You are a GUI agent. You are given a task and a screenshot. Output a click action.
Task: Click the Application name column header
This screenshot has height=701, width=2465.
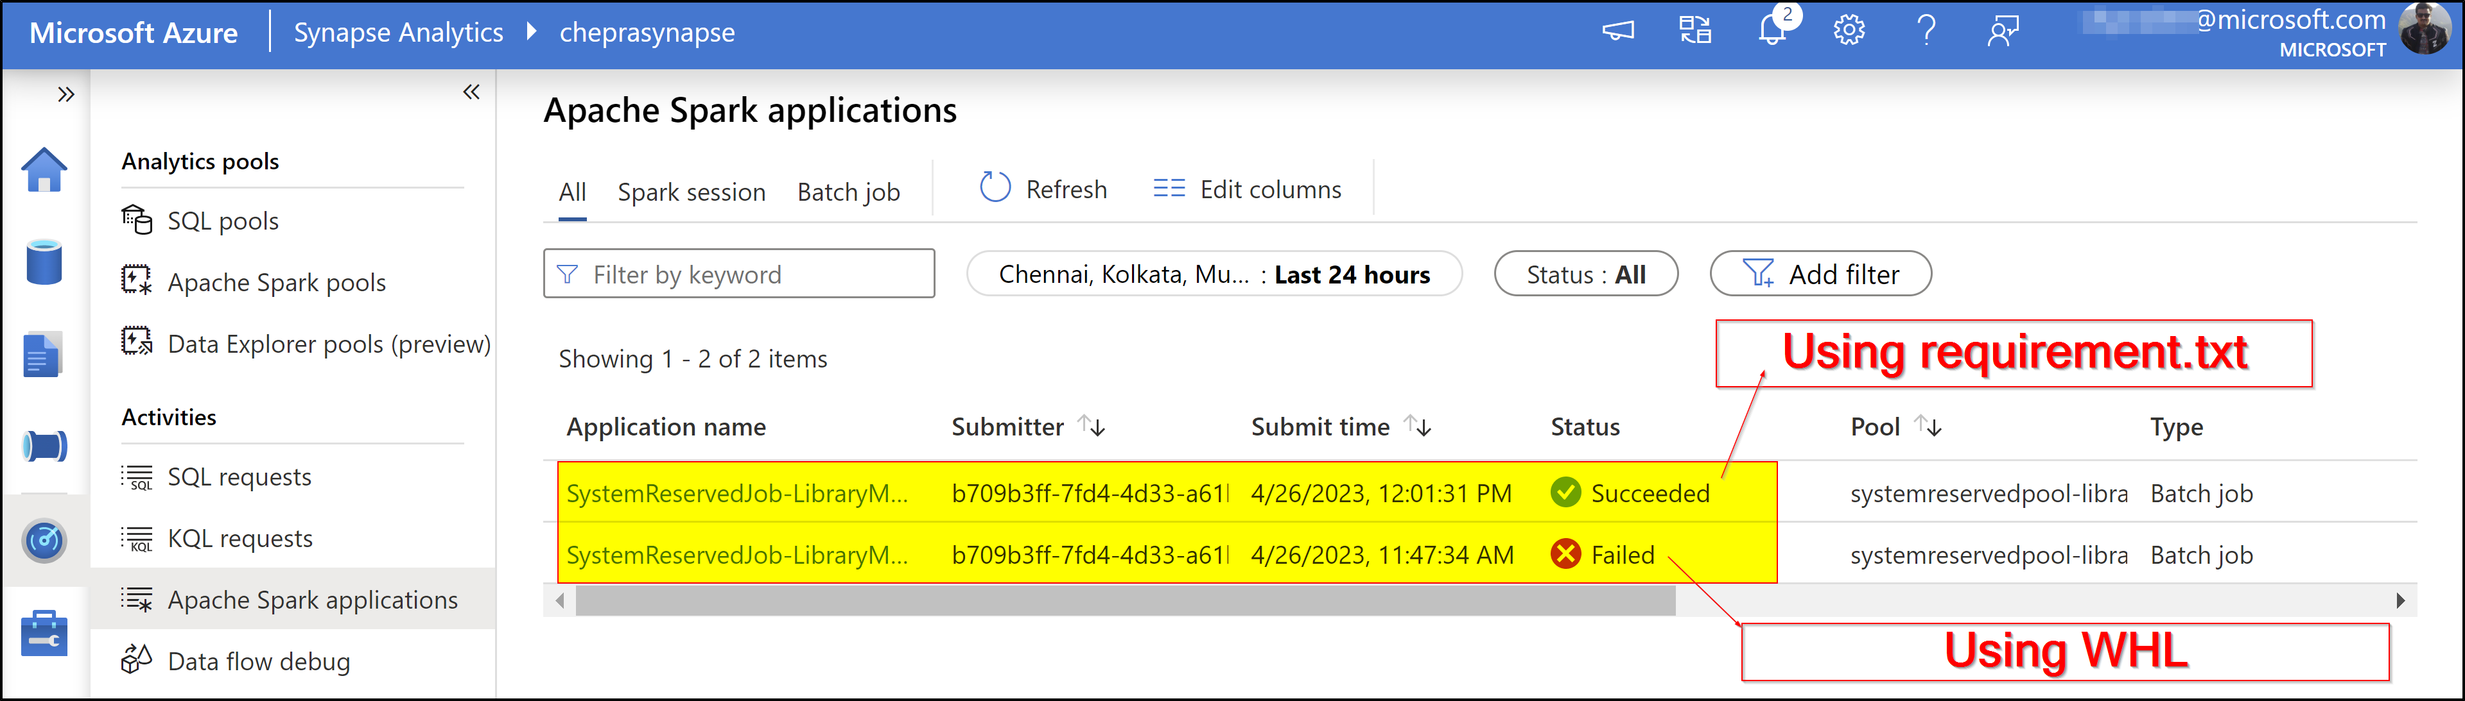(x=666, y=427)
